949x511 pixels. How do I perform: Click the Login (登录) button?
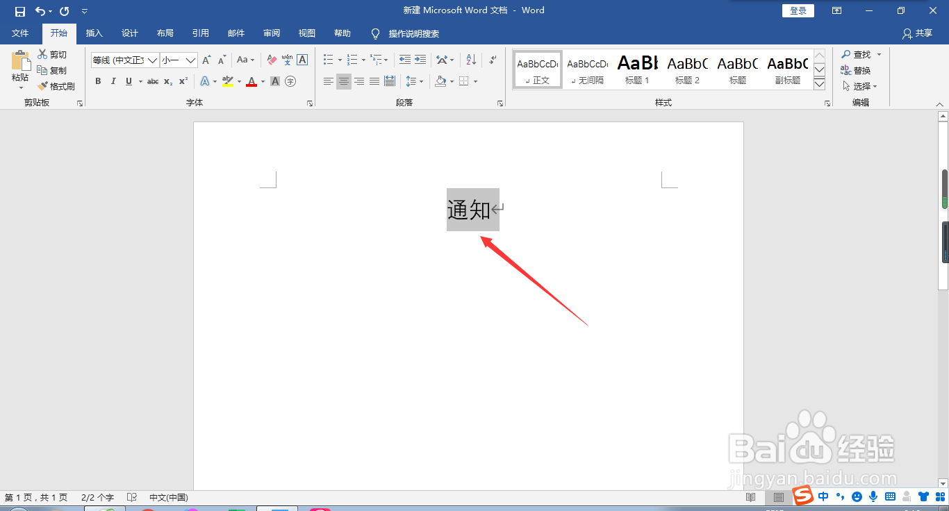coord(798,10)
